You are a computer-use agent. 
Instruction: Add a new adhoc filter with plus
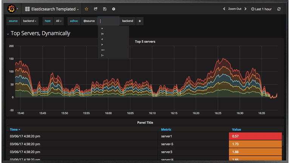pyautogui.click(x=140, y=21)
